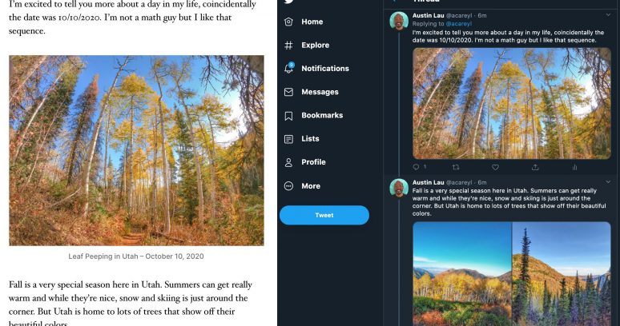
Task: Go back using the Thread back arrow
Action: [x=394, y=2]
